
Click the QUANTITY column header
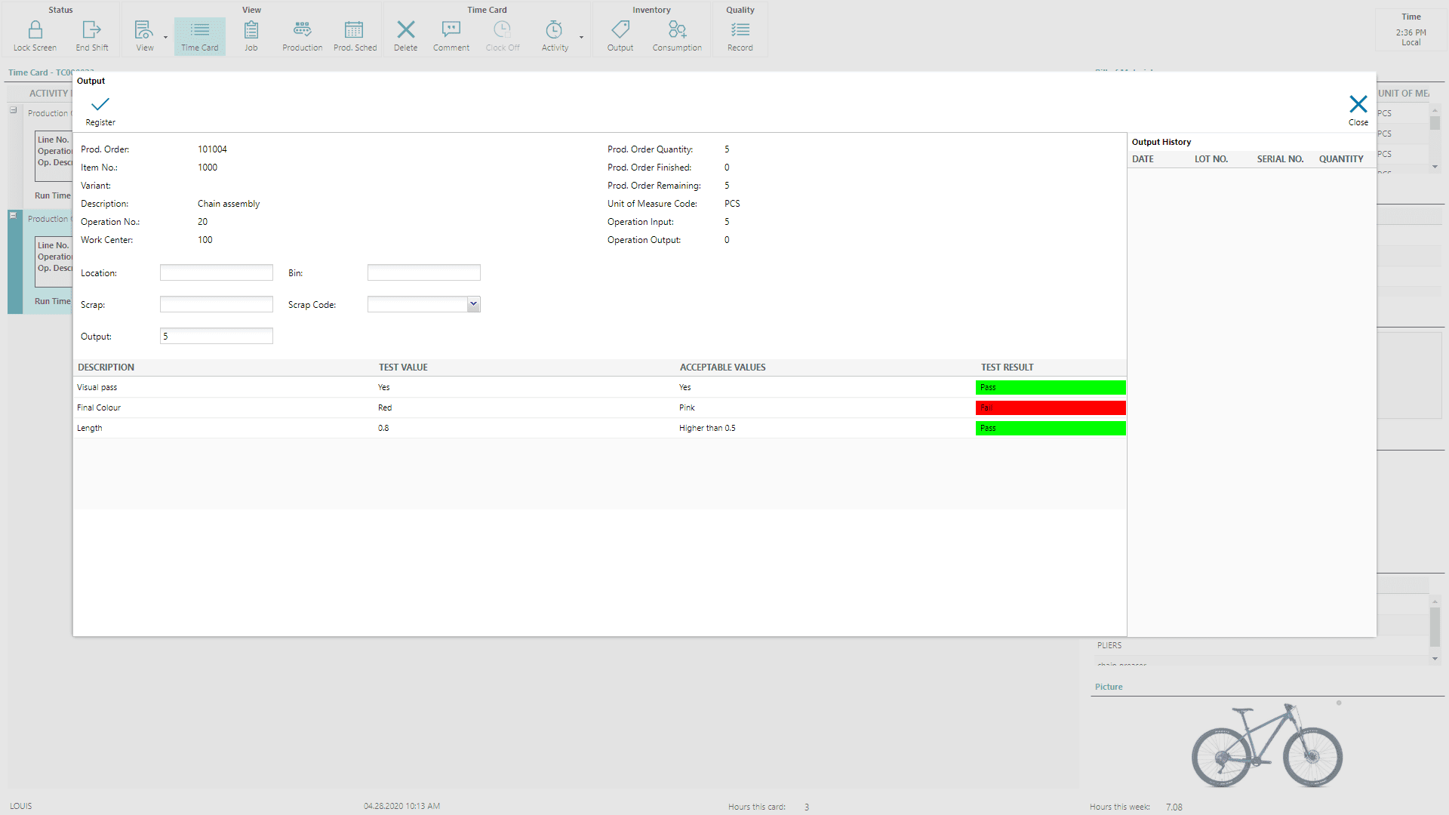click(1341, 159)
